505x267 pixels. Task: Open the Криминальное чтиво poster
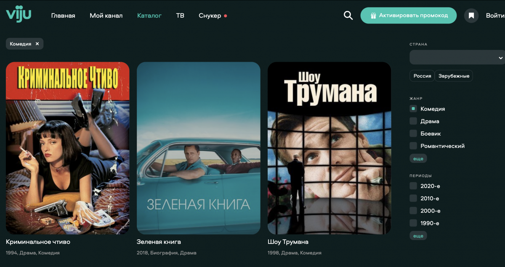tap(68, 148)
